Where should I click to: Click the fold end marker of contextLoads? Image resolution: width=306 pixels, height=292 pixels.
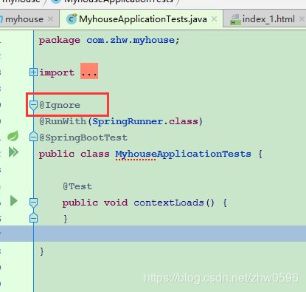(x=33, y=218)
